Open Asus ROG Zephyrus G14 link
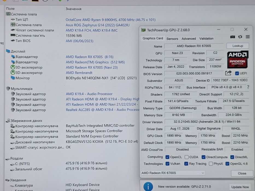The width and height of the screenshot is (255, 191). pos(98,25)
